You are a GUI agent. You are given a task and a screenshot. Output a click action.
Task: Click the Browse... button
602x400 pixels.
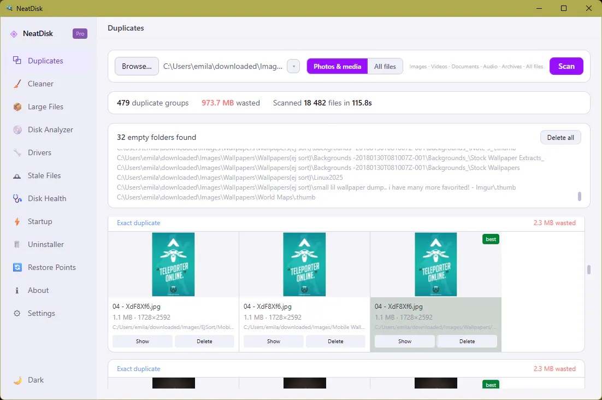137,67
